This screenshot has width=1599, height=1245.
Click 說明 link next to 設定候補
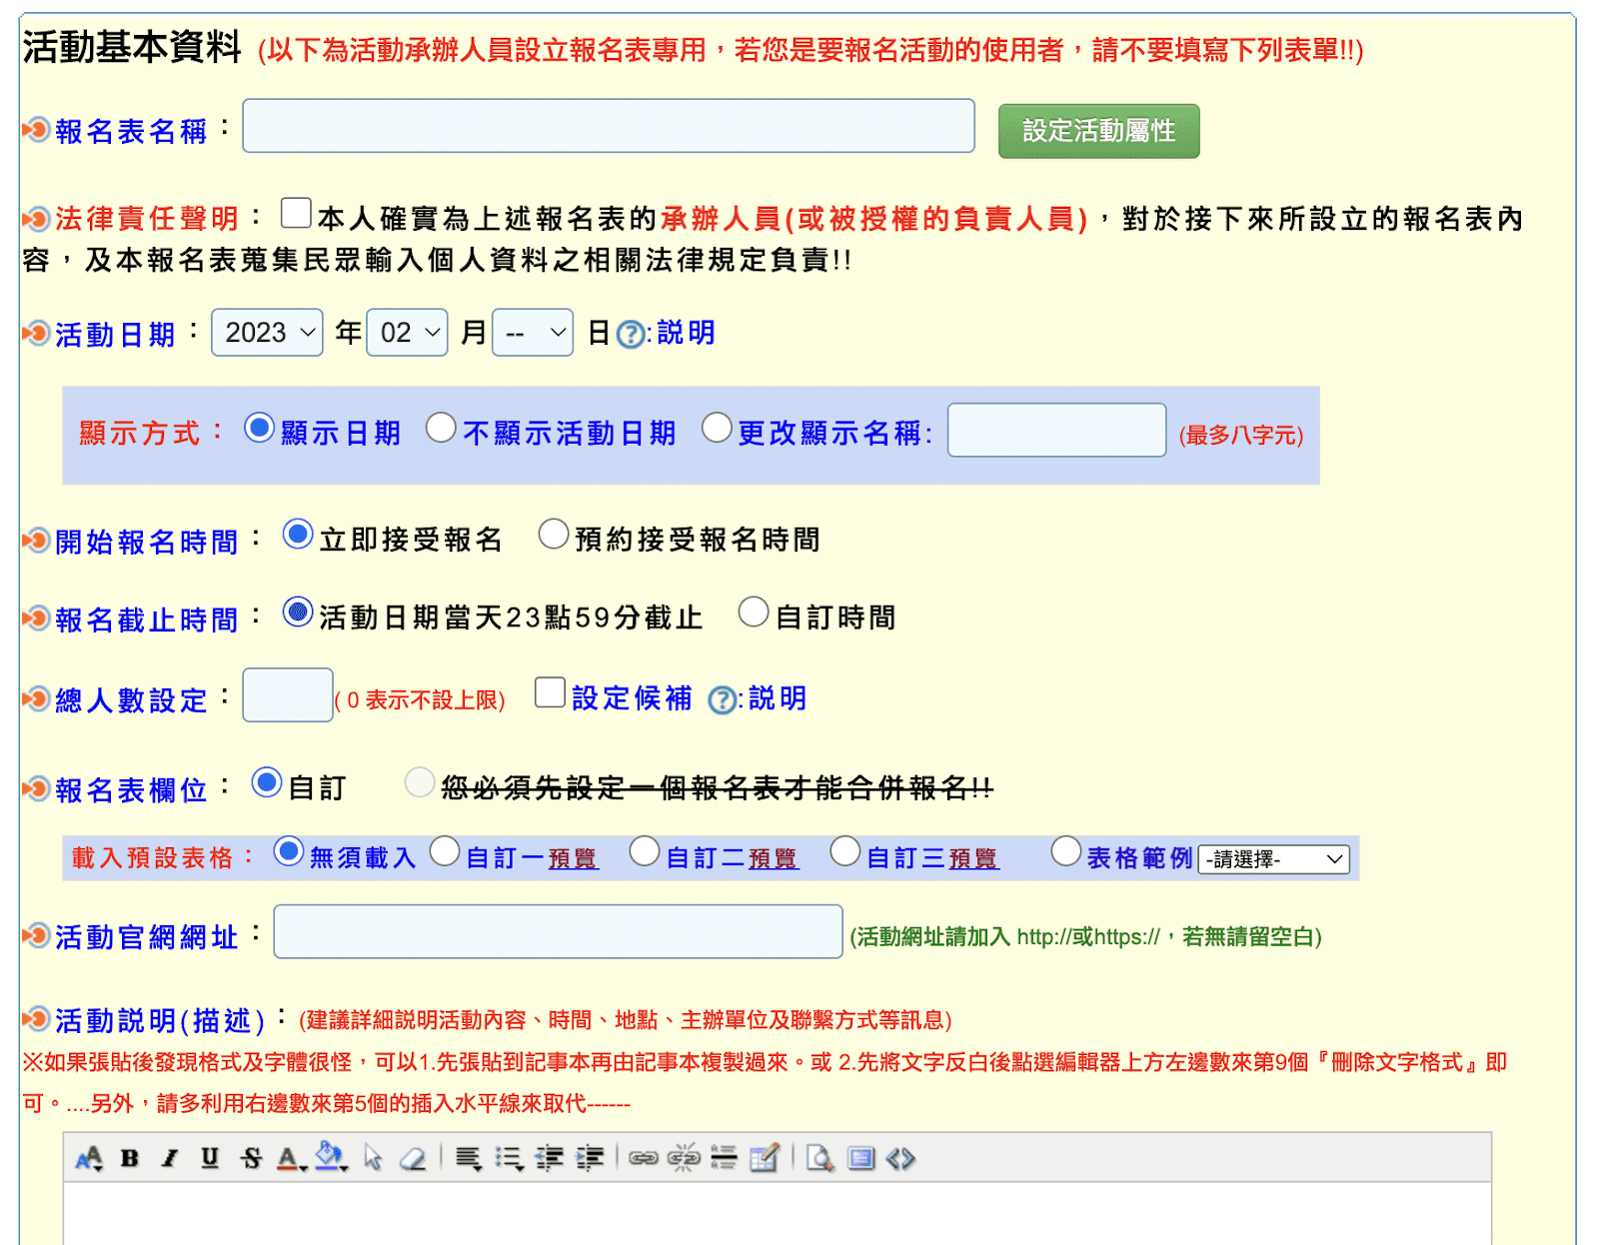click(778, 698)
